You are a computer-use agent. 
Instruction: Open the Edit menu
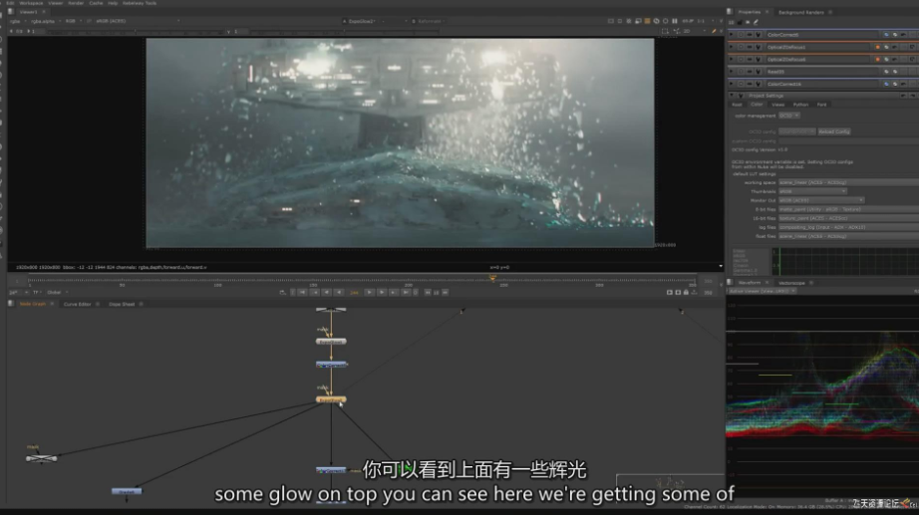click(10, 3)
